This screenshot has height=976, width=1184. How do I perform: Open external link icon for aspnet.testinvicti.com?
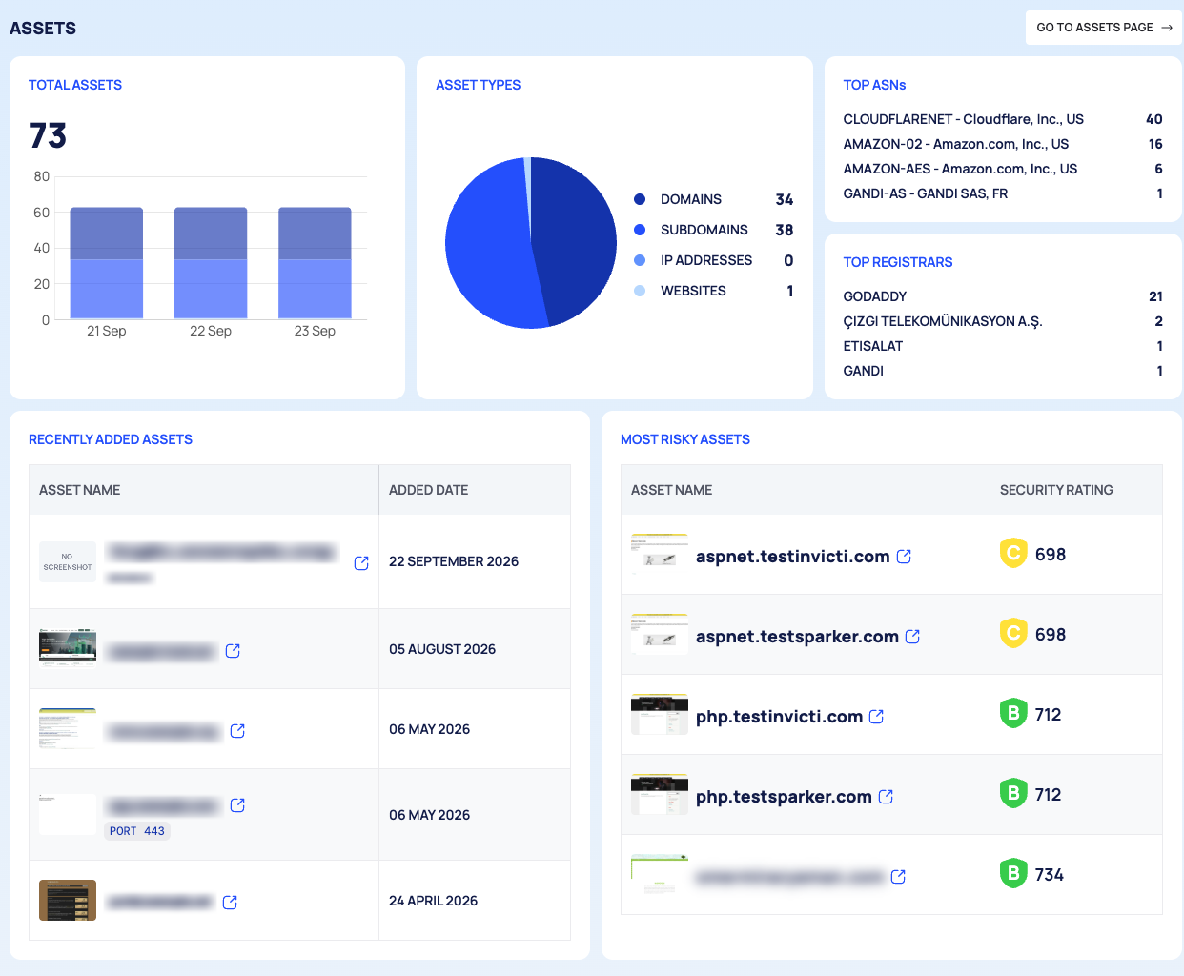904,557
